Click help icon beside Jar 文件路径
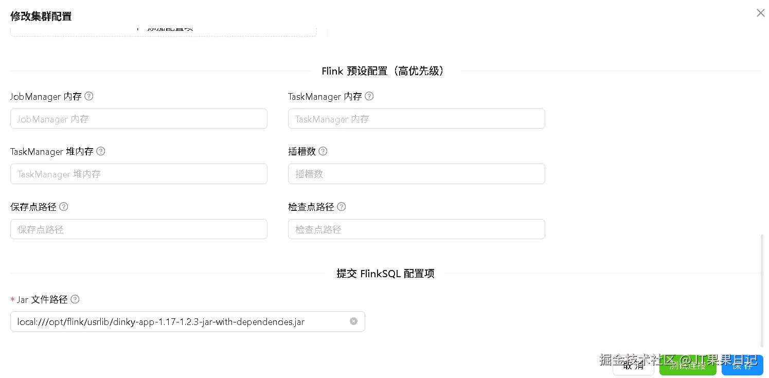This screenshot has width=769, height=378. (x=75, y=299)
